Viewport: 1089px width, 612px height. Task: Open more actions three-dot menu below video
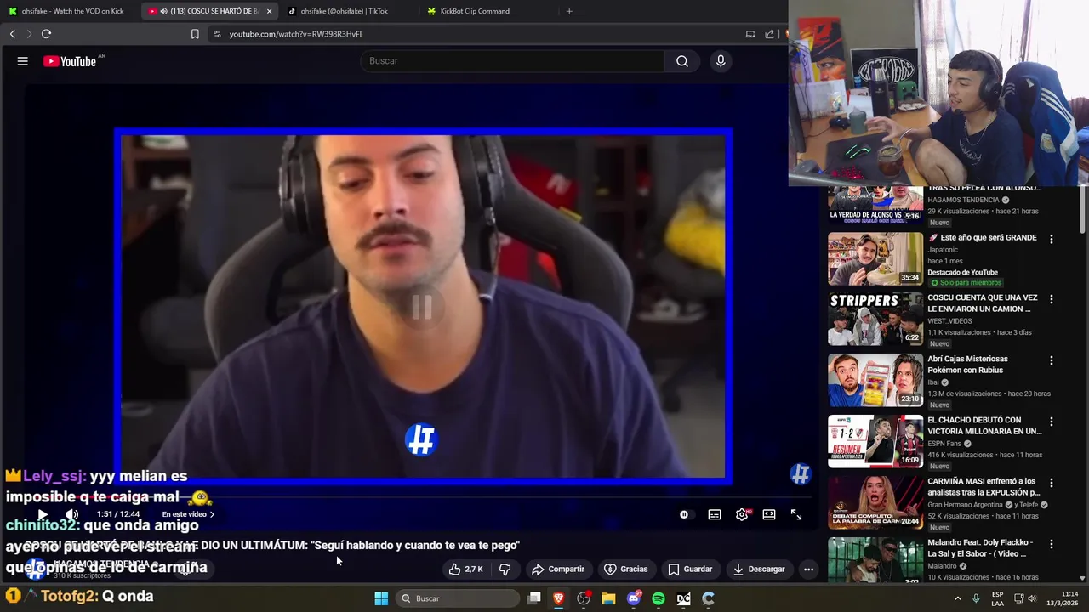pos(808,569)
